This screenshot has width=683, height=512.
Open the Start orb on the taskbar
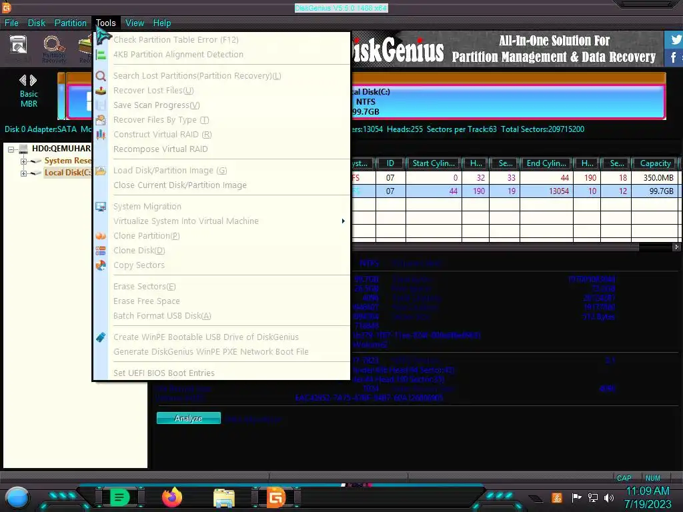pyautogui.click(x=17, y=497)
